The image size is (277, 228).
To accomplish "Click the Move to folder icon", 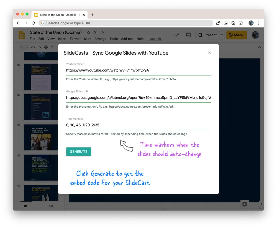I will 95,32.
